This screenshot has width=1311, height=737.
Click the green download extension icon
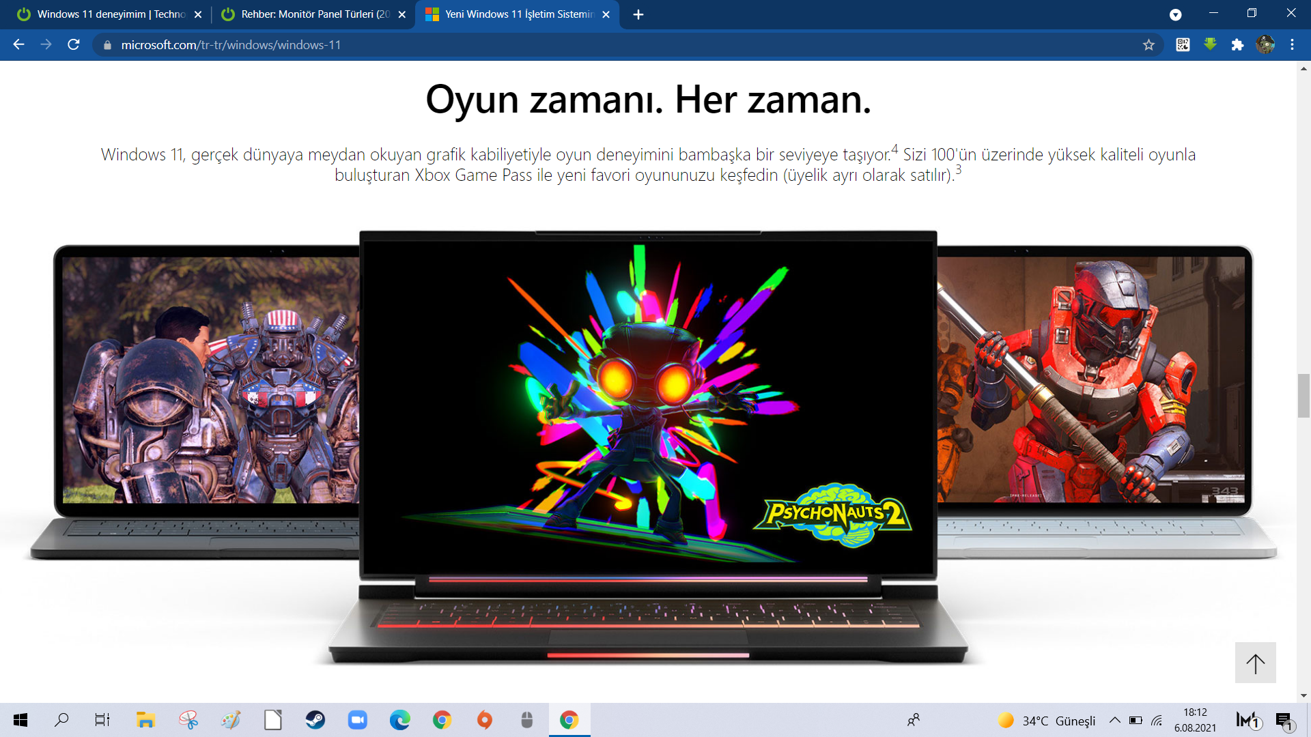(1210, 45)
